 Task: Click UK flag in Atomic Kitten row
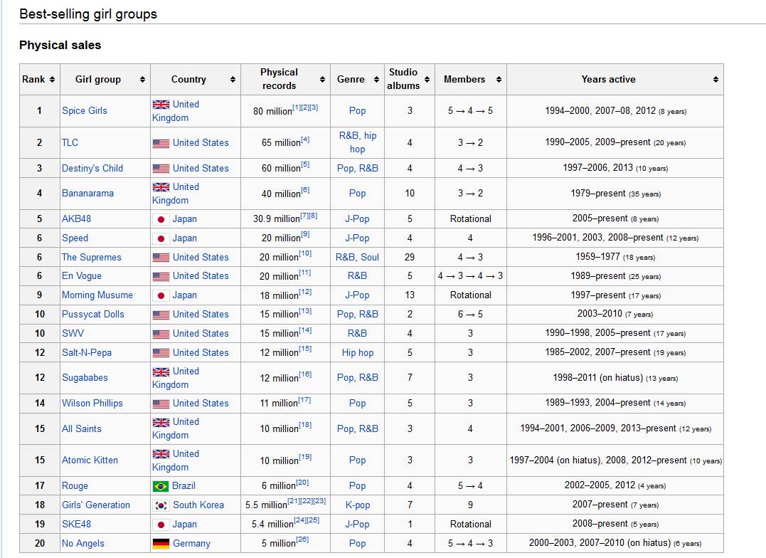[x=161, y=454]
